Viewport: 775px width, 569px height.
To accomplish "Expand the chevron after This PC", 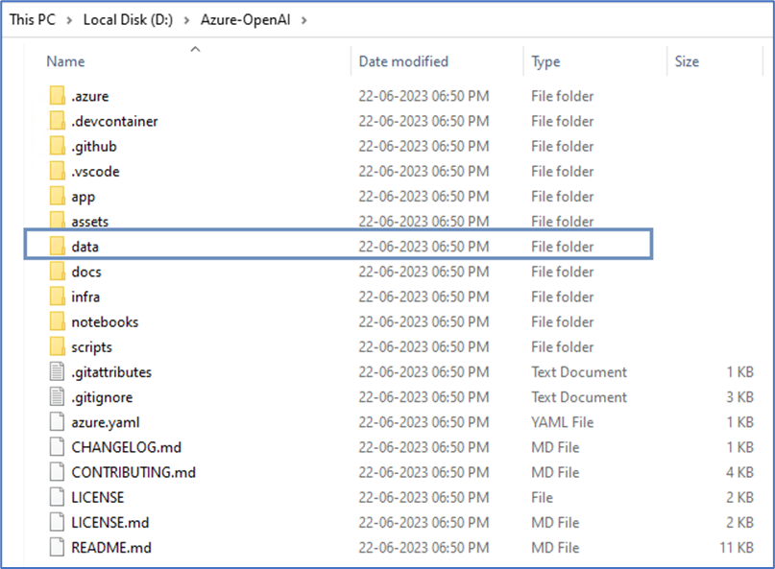I will click(x=69, y=20).
